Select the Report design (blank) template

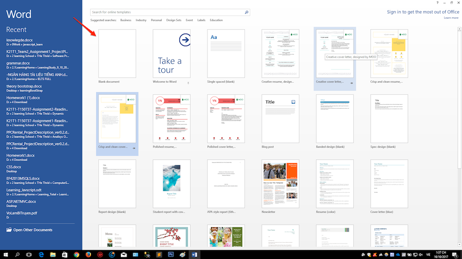pyautogui.click(x=117, y=184)
